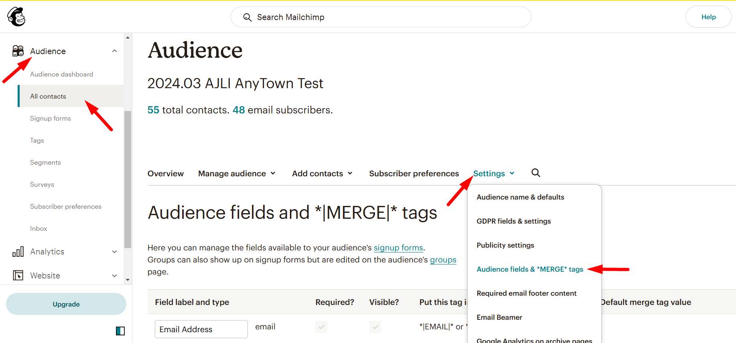The image size is (736, 343).
Task: Select GDPR fields & settings menu item
Action: pos(514,221)
